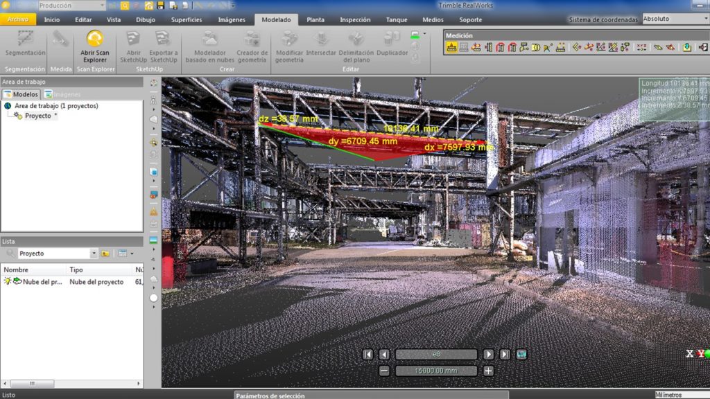710x399 pixels.
Task: Click the save icon in quick toolbar
Action: tap(161, 6)
